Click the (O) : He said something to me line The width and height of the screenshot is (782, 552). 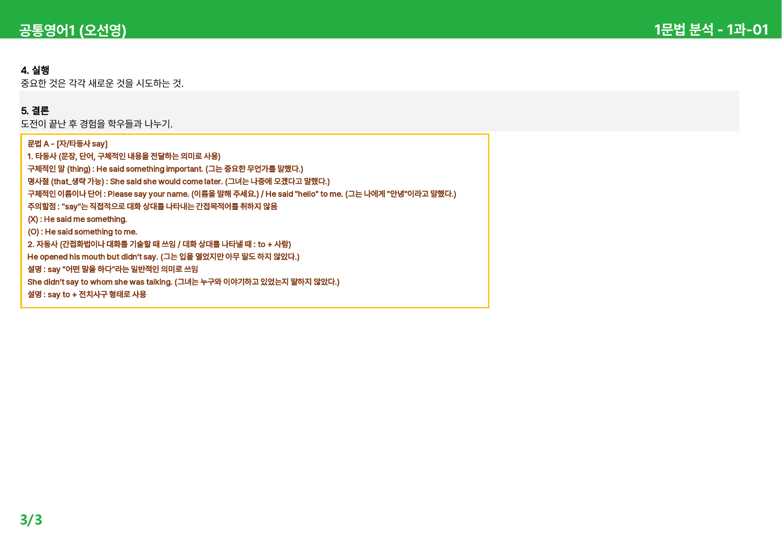coord(83,232)
